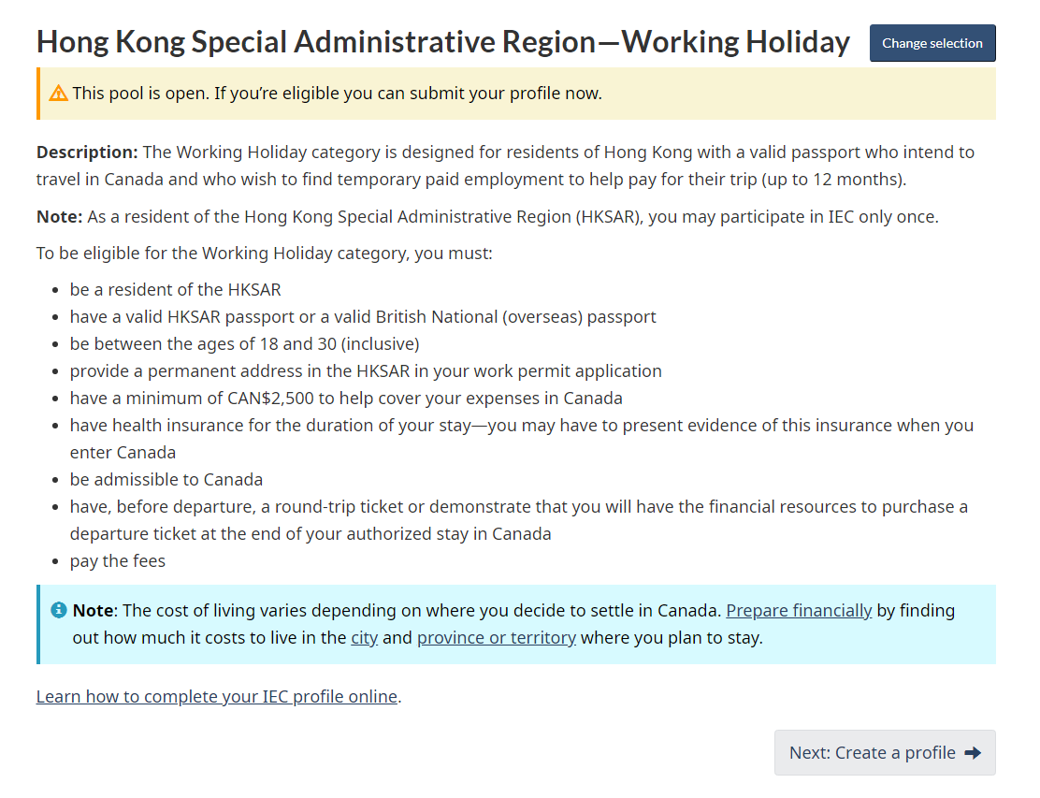Viewport: 1040px width, 798px height.
Task: Click the 'This pool is open' alert text
Action: click(x=337, y=94)
